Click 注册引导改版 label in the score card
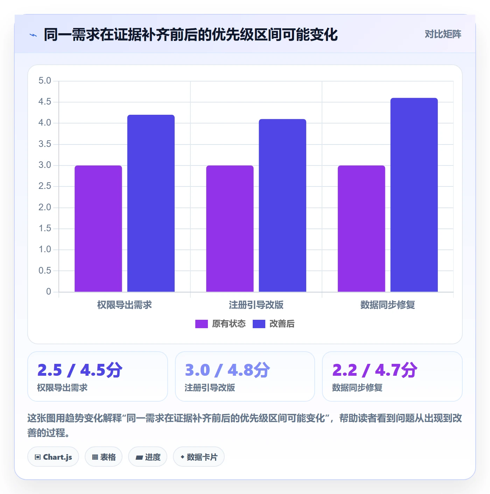This screenshot has height=494, width=490. click(x=210, y=388)
